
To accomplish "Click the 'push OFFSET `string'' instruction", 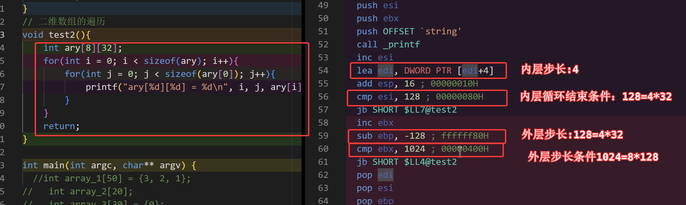I will point(409,32).
